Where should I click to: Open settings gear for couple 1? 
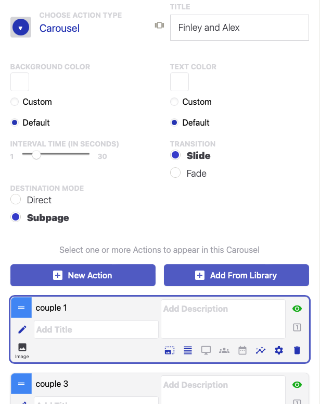[x=279, y=350]
